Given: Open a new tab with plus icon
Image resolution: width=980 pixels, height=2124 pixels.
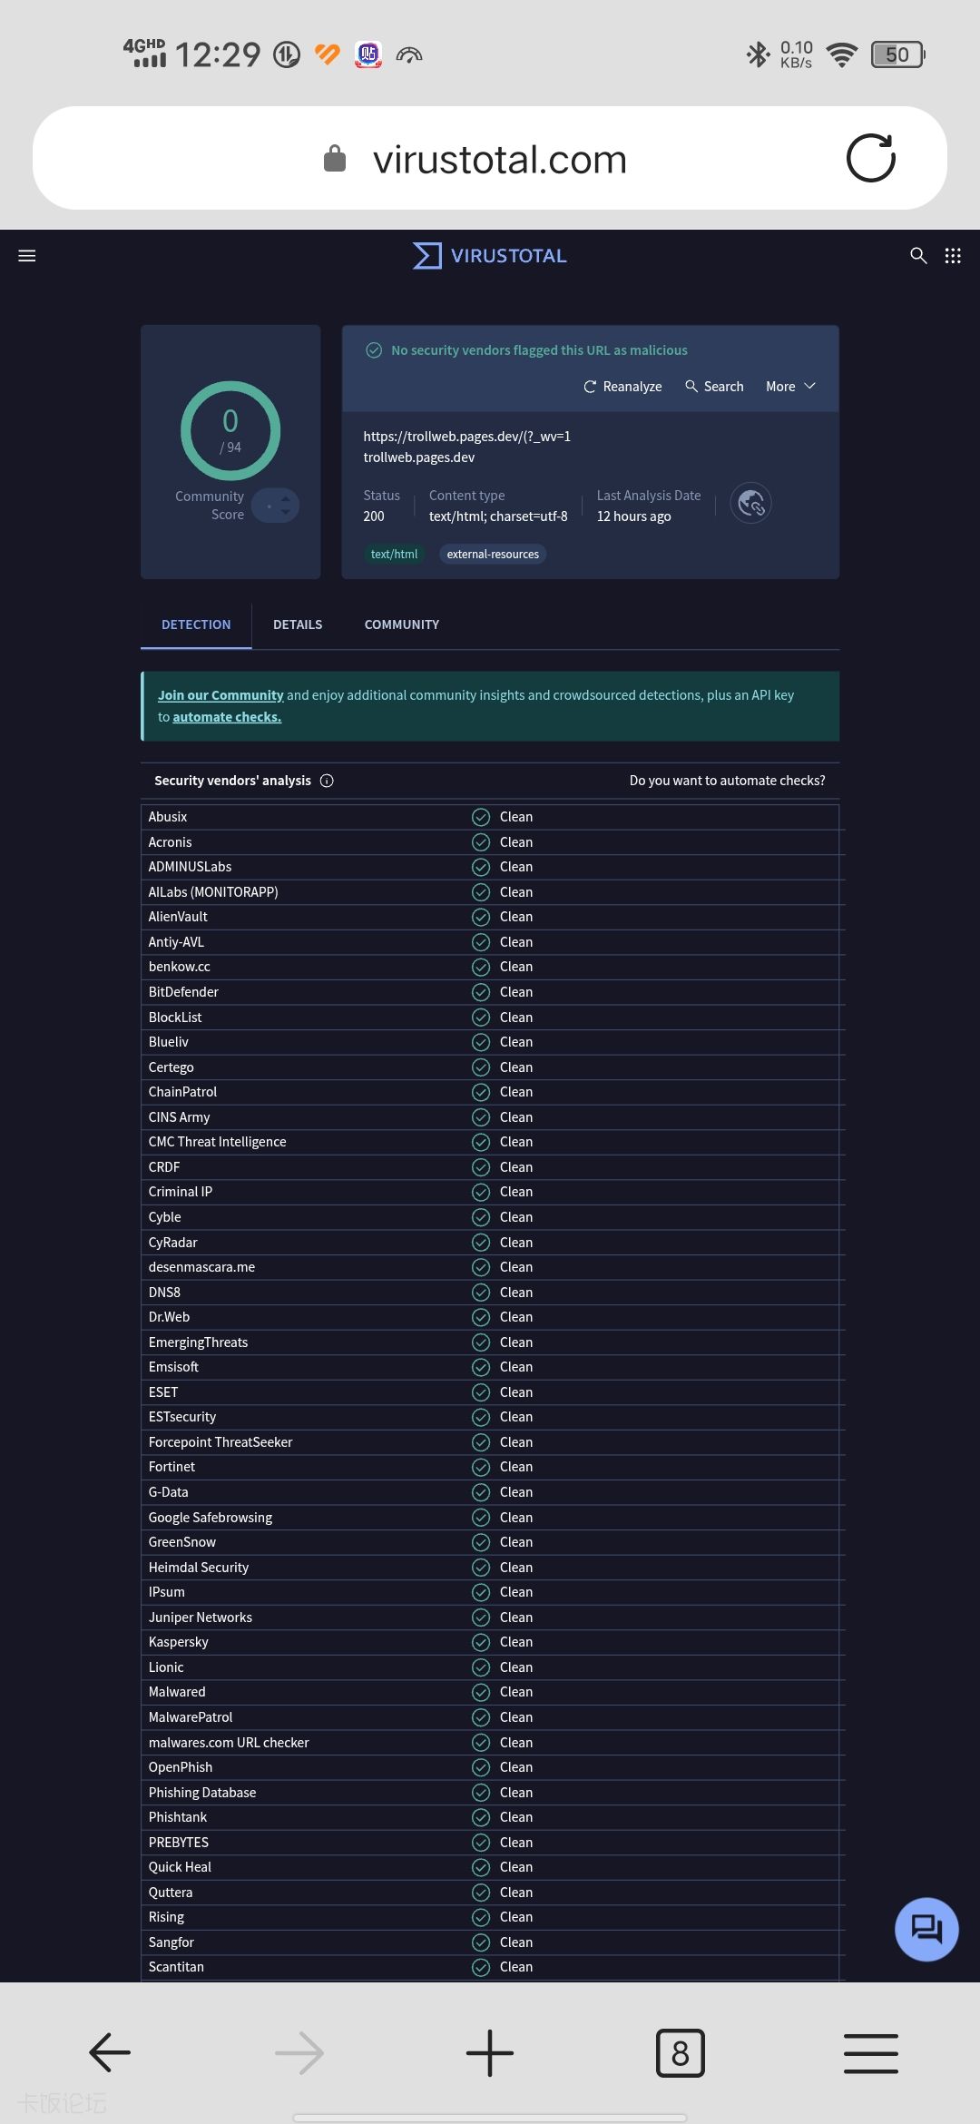Looking at the screenshot, I should tap(490, 2052).
